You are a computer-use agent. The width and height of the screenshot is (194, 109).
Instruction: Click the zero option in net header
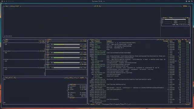(x=75, y=78)
